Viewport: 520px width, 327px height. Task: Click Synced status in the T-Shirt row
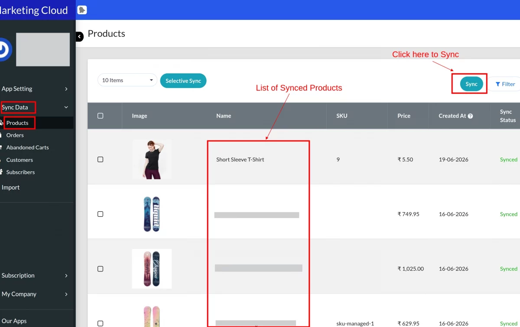coord(509,160)
